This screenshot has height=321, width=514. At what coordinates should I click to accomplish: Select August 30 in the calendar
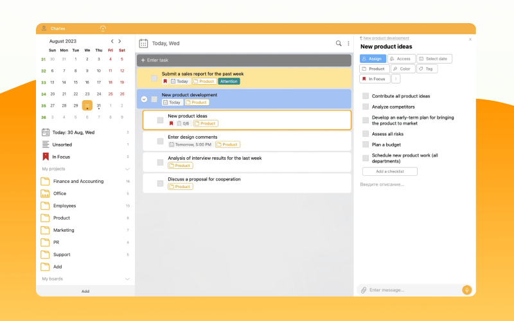pos(87,105)
